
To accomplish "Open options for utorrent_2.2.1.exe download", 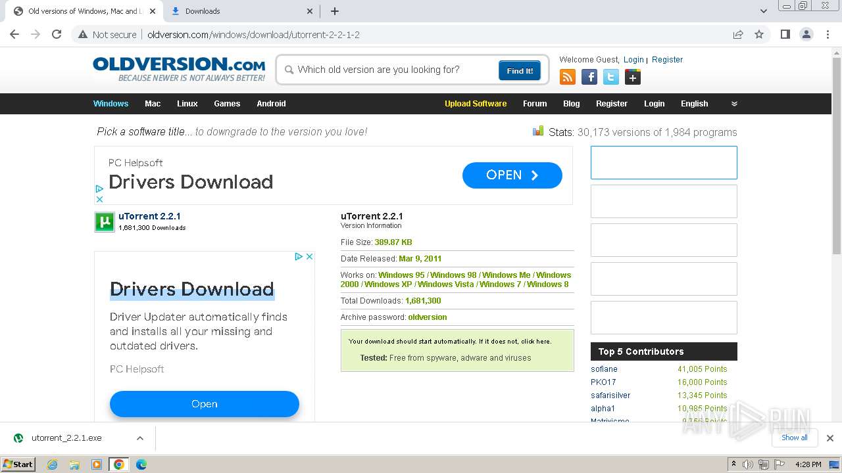I will point(139,438).
